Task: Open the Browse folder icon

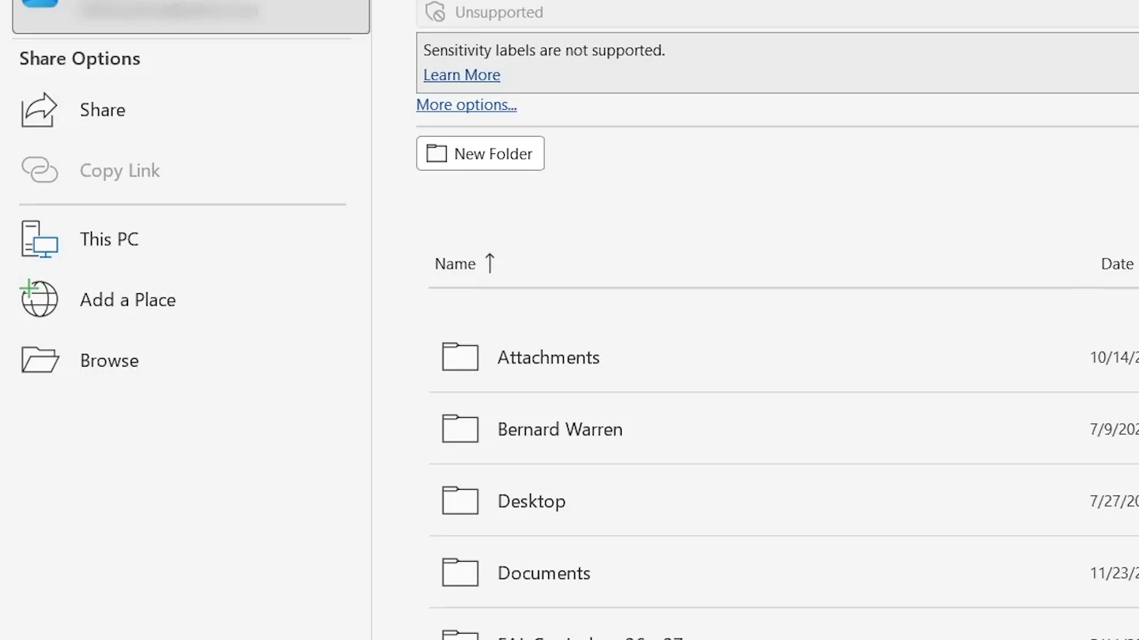Action: click(x=40, y=360)
